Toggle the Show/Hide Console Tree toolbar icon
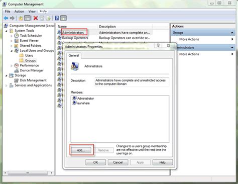Viewport: 238px width, 184px height. pyautogui.click(x=28, y=18)
